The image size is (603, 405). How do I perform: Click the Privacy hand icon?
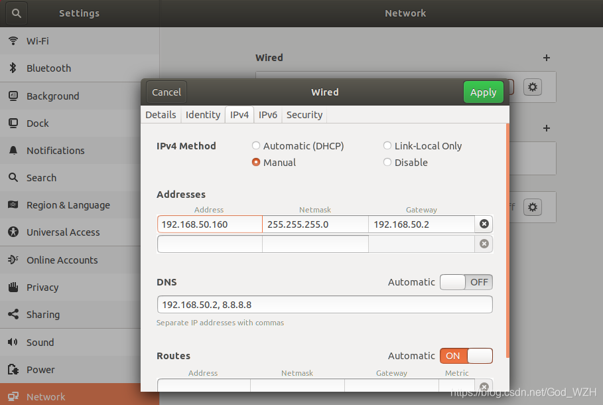tap(13, 287)
